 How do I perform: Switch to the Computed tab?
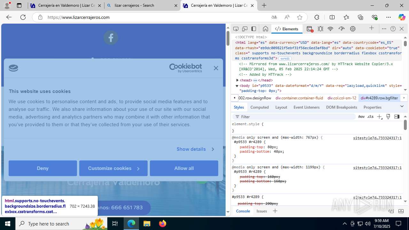point(259,107)
